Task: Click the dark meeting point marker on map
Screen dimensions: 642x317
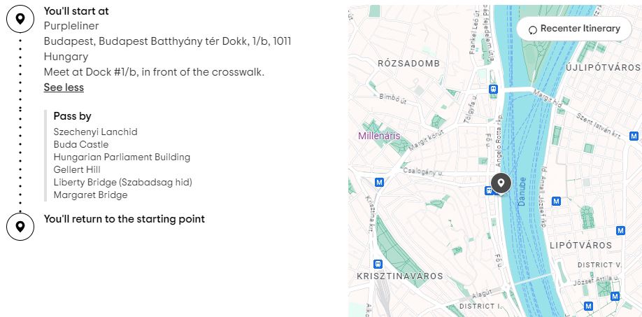Action: tap(501, 183)
